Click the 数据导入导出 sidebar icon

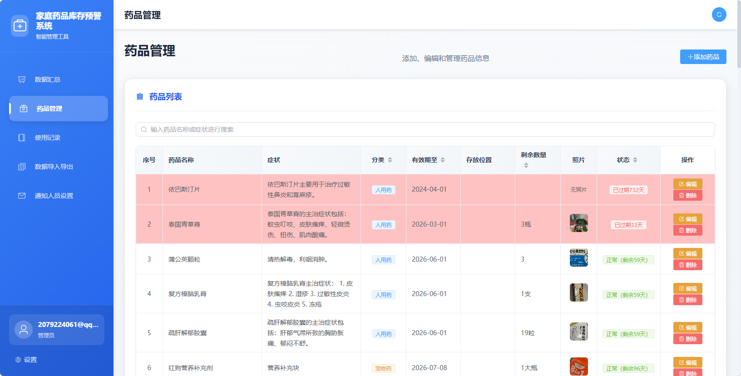point(22,167)
